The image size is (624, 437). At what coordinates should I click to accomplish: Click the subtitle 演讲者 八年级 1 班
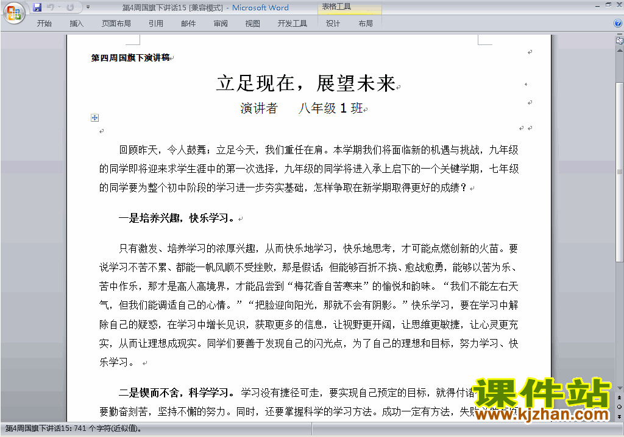pyautogui.click(x=302, y=108)
